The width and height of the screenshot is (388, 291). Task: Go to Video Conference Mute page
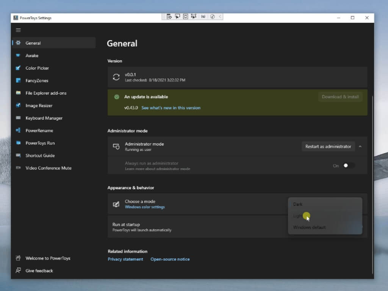[48, 168]
